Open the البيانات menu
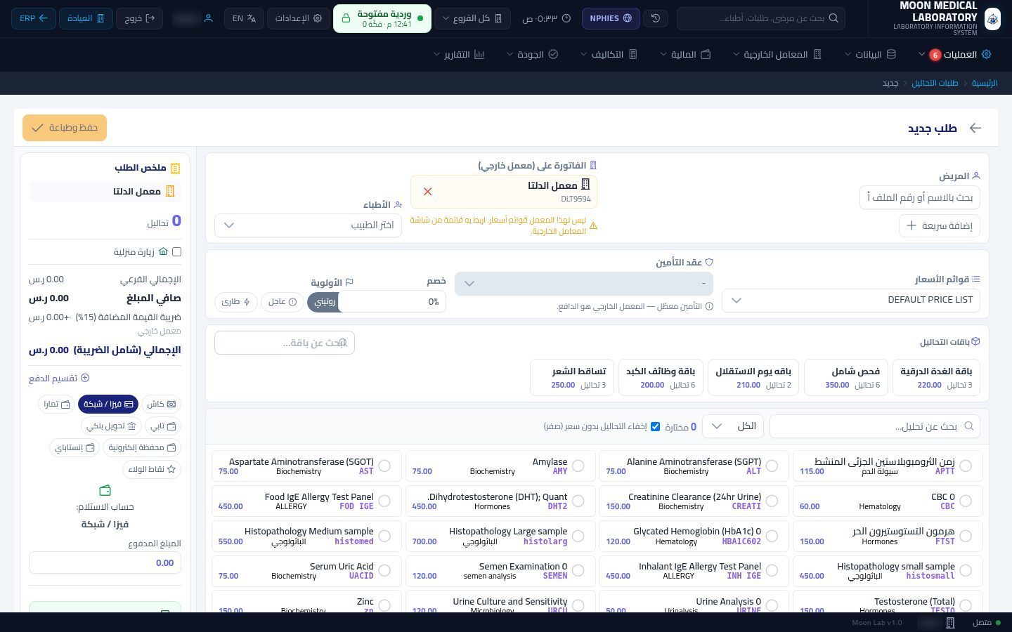 (870, 54)
